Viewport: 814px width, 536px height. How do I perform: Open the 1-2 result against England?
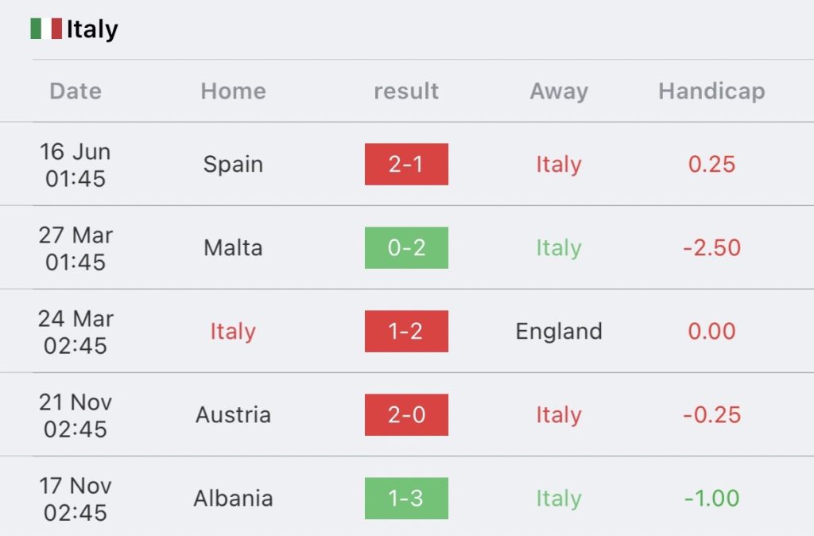coord(406,332)
